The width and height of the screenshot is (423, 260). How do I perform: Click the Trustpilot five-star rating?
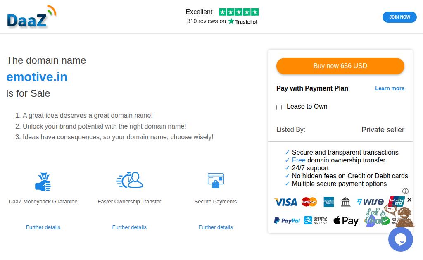click(x=238, y=12)
